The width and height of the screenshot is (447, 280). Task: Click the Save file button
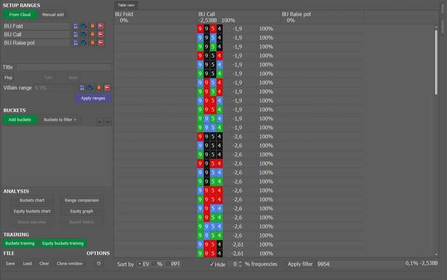click(x=10, y=263)
